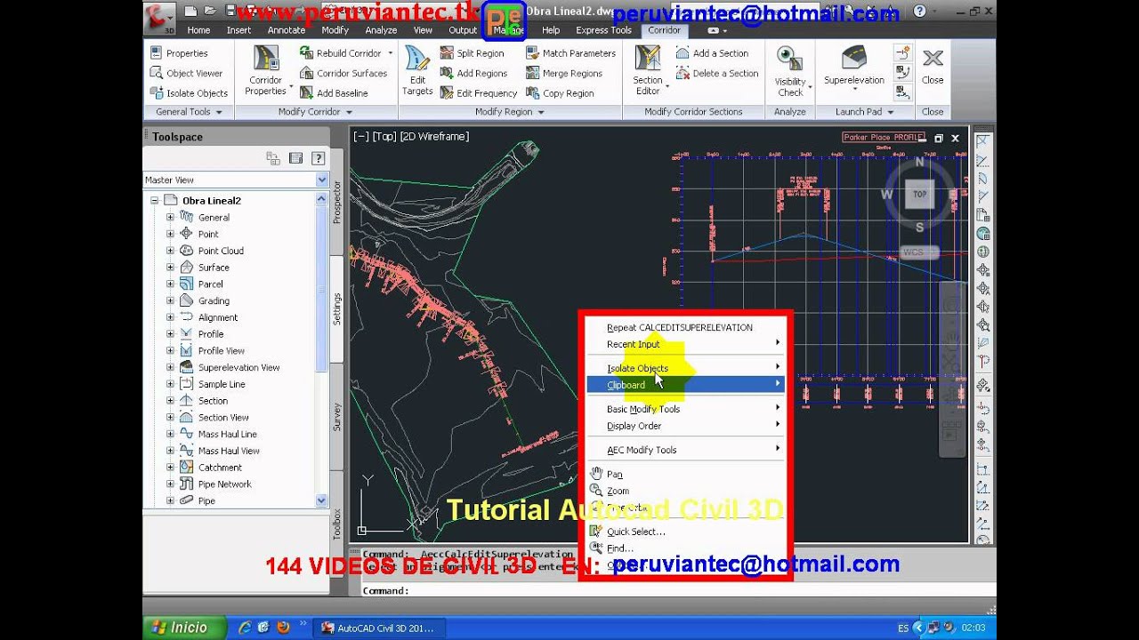
Task: Collapse the Obra Lineal2 root node
Action: point(154,201)
